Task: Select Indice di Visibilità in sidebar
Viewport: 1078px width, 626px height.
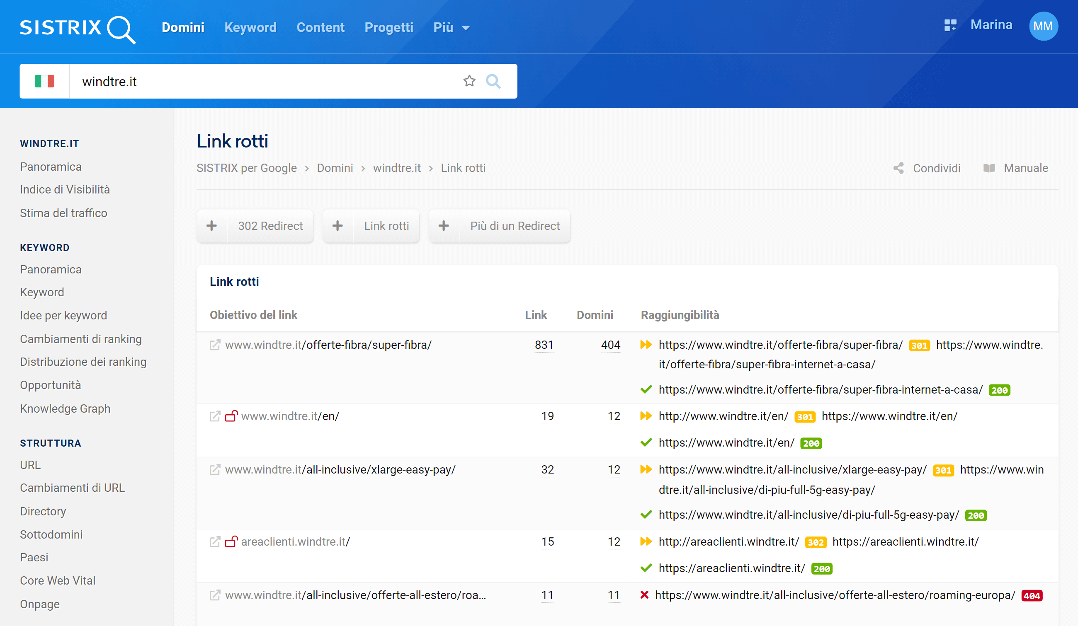Action: (x=65, y=189)
